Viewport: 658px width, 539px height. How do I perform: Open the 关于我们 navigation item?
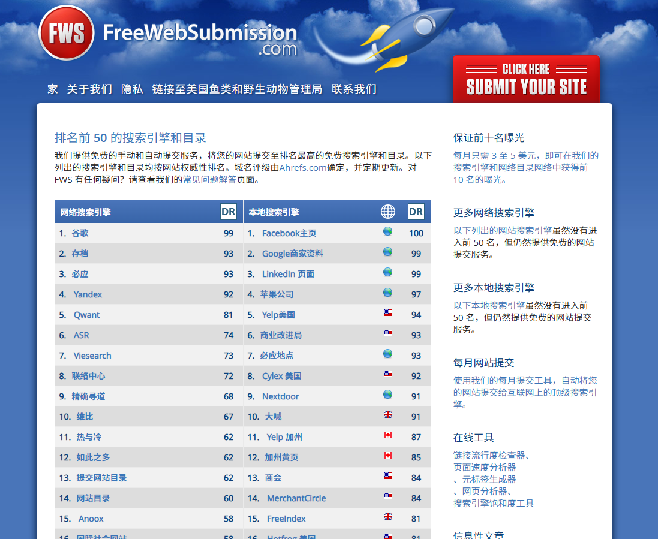point(89,89)
